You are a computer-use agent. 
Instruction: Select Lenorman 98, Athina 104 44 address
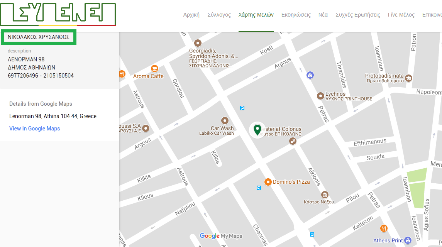53,116
